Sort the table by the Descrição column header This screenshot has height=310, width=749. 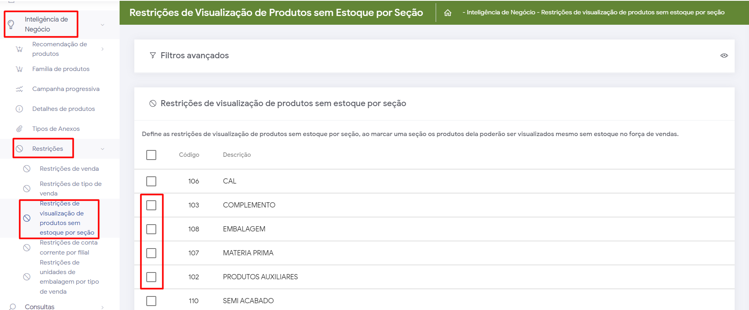237,155
